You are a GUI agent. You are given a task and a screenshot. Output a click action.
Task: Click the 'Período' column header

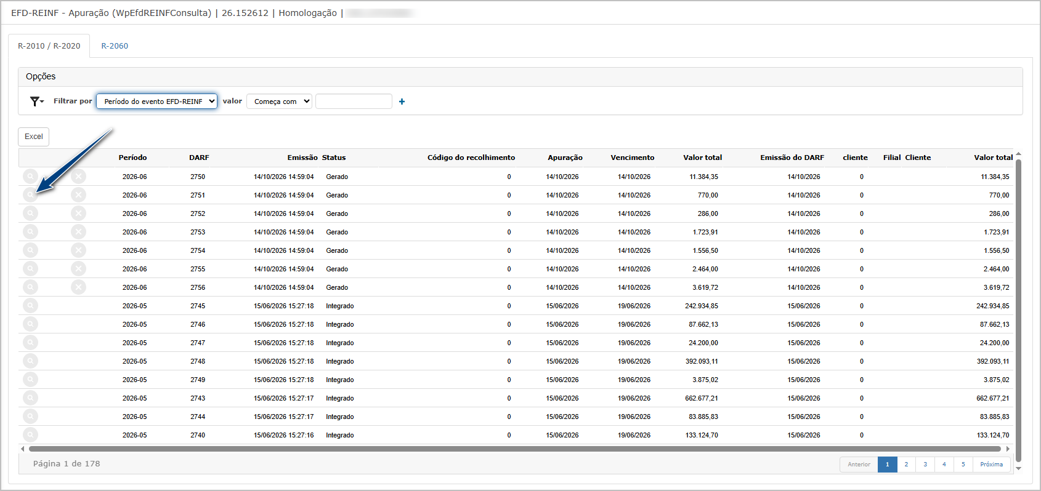[x=132, y=158]
